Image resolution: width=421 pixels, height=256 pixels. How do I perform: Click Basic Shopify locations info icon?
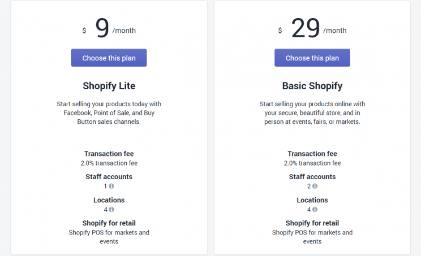point(315,209)
